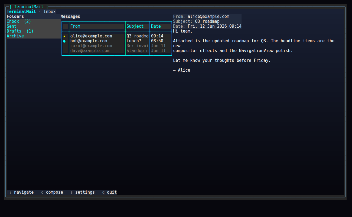The height and width of the screenshot is (217, 352).
Task: Click the Folders panel heading
Action: [15, 17]
